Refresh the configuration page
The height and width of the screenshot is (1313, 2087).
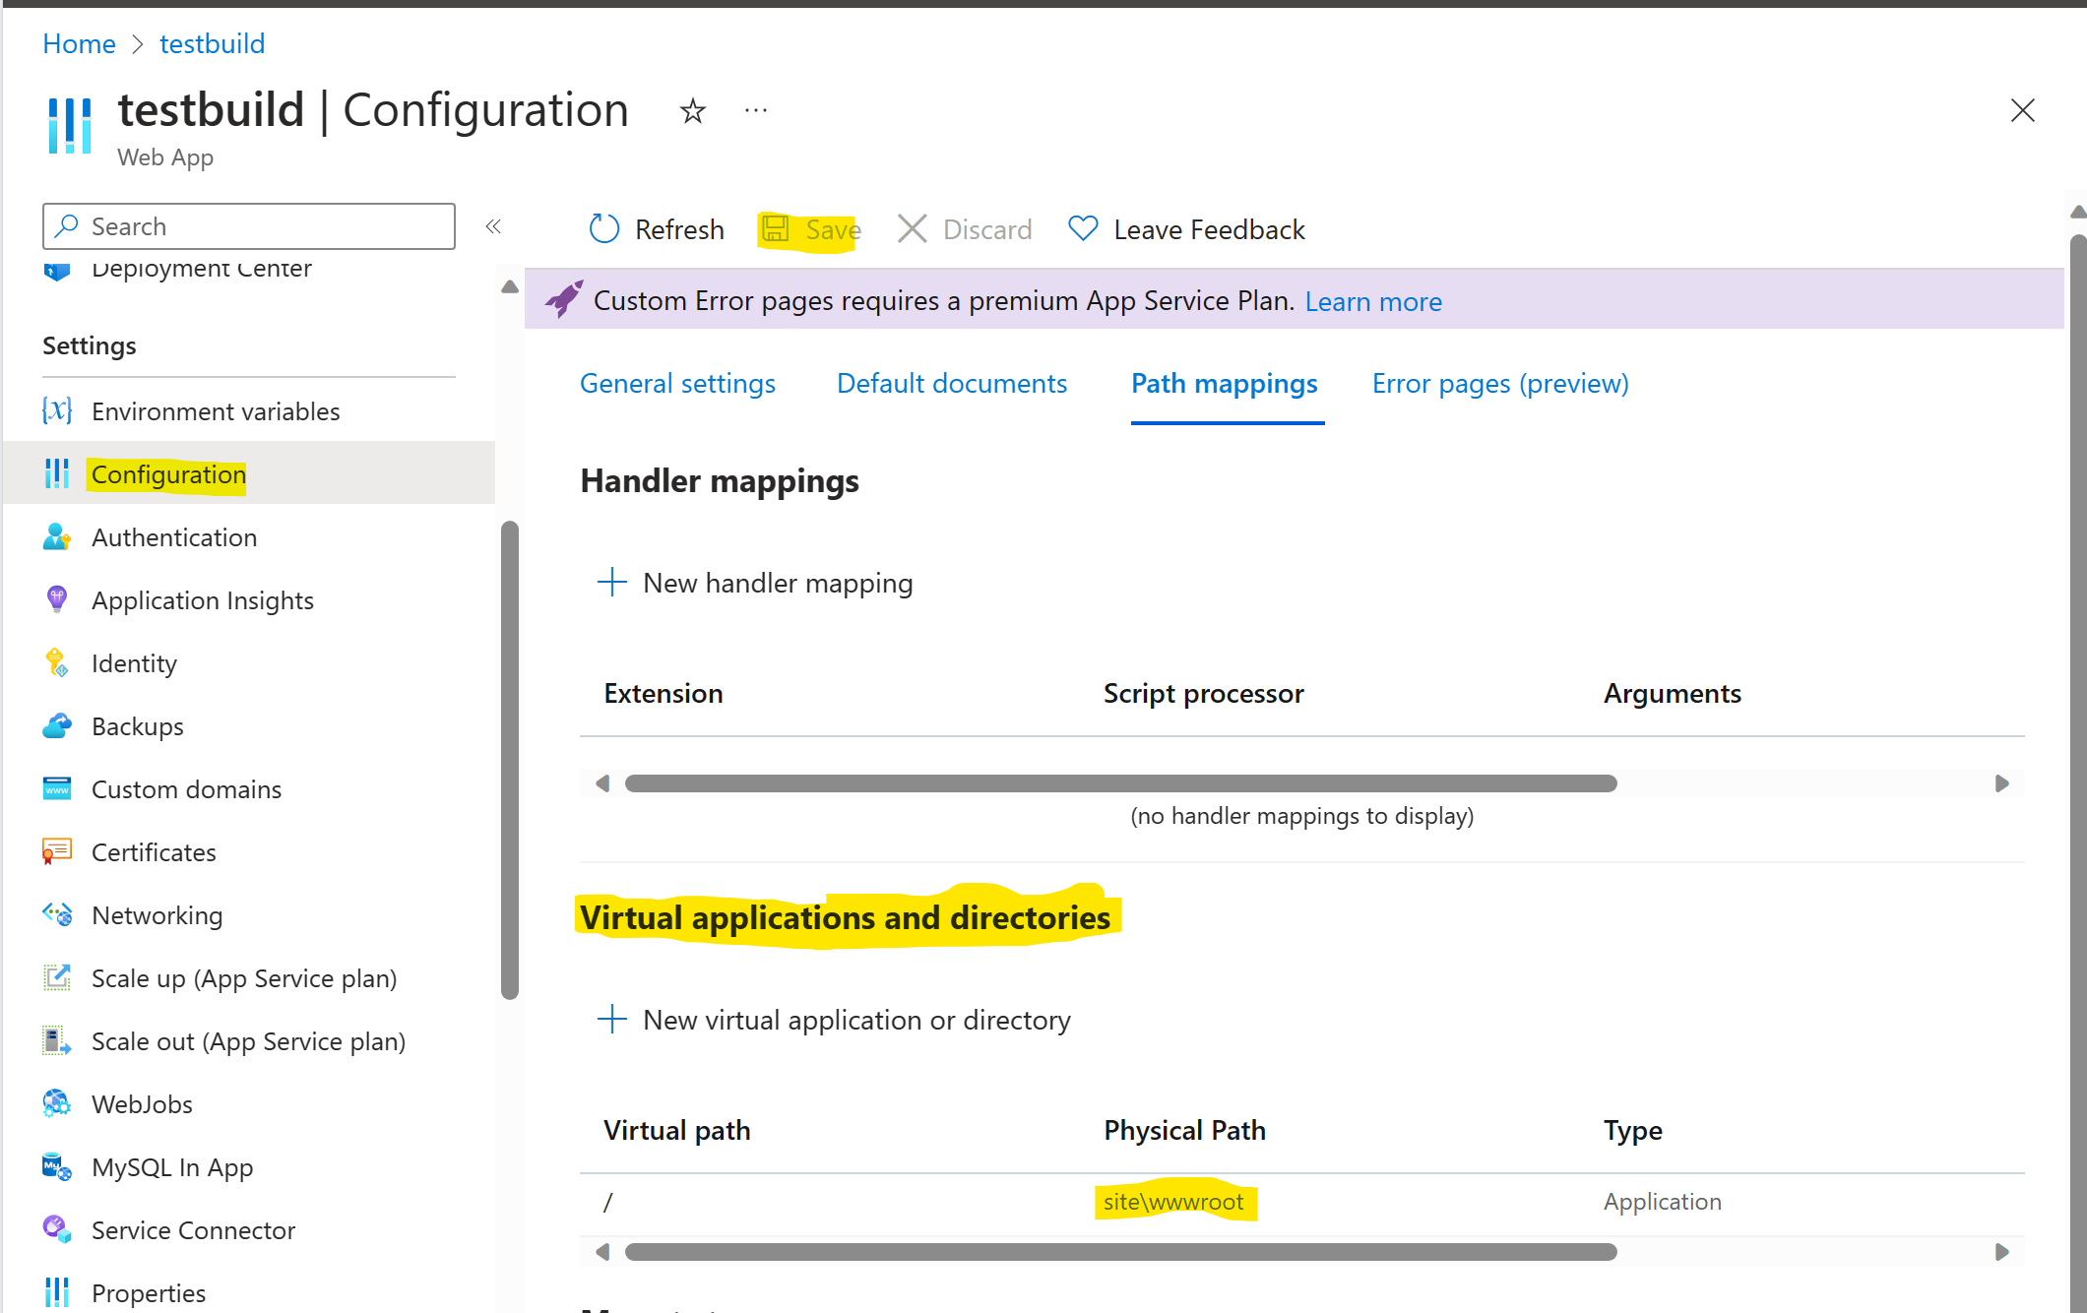pos(656,228)
